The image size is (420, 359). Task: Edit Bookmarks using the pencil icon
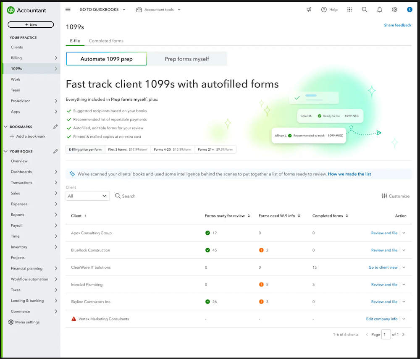tap(55, 126)
